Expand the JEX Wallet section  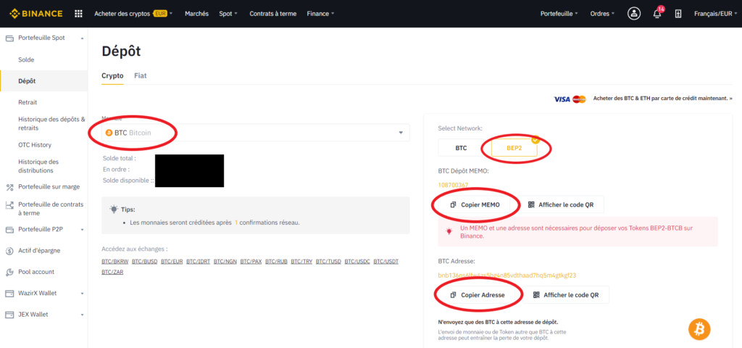point(83,315)
